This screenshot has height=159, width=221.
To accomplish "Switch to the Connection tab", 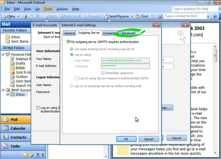I will coord(111,33).
